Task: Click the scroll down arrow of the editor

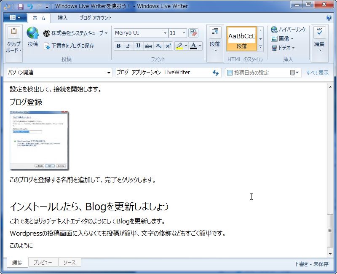Action: tap(330, 254)
